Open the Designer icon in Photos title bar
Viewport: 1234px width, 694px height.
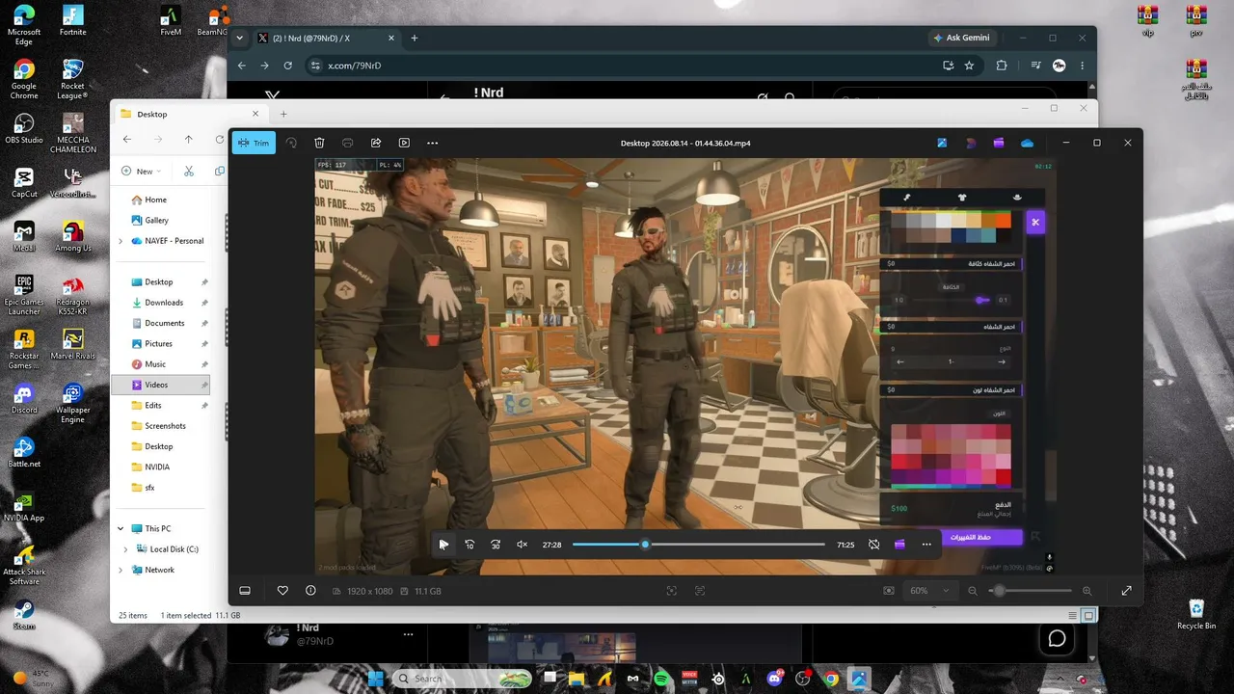(x=971, y=143)
